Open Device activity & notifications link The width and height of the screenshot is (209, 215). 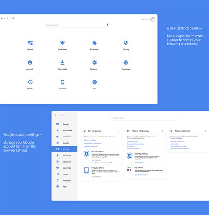coord(93,143)
